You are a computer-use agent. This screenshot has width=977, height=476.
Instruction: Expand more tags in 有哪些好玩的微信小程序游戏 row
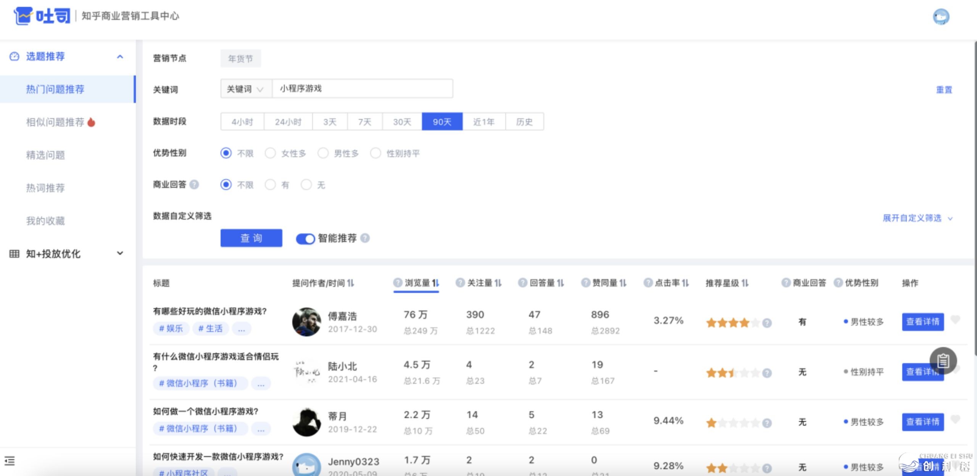242,328
